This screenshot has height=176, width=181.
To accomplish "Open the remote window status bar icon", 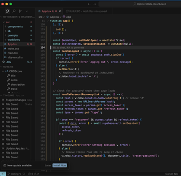I will pos(3,174).
